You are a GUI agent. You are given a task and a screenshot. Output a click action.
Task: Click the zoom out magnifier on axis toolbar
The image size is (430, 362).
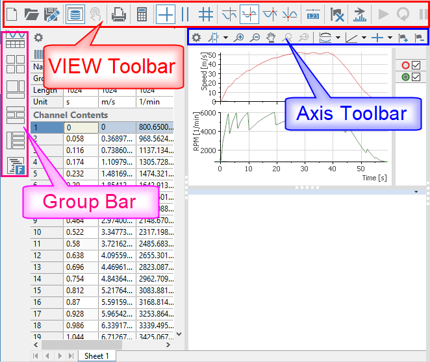(255, 38)
